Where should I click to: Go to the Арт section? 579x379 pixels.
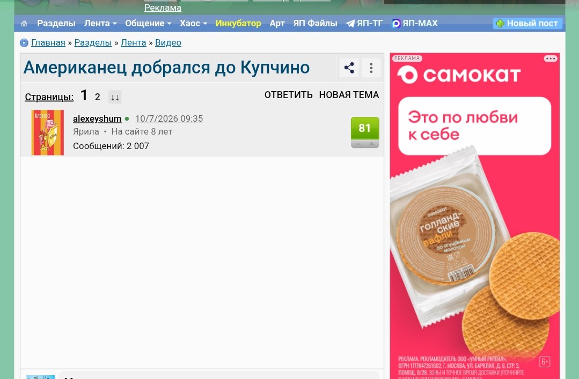(277, 23)
